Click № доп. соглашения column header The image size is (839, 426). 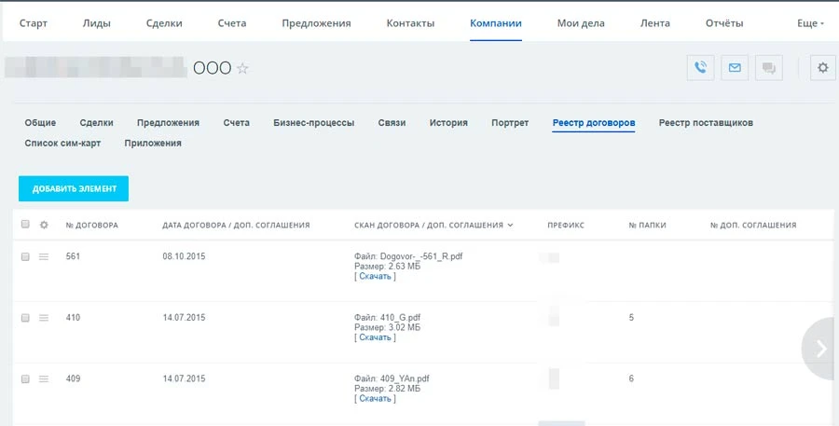pyautogui.click(x=753, y=226)
